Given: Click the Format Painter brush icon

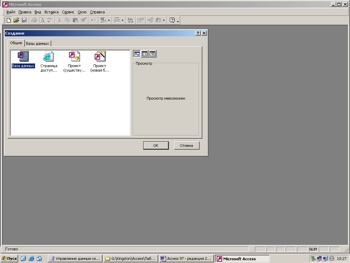Looking at the screenshot, I should point(83,20).
